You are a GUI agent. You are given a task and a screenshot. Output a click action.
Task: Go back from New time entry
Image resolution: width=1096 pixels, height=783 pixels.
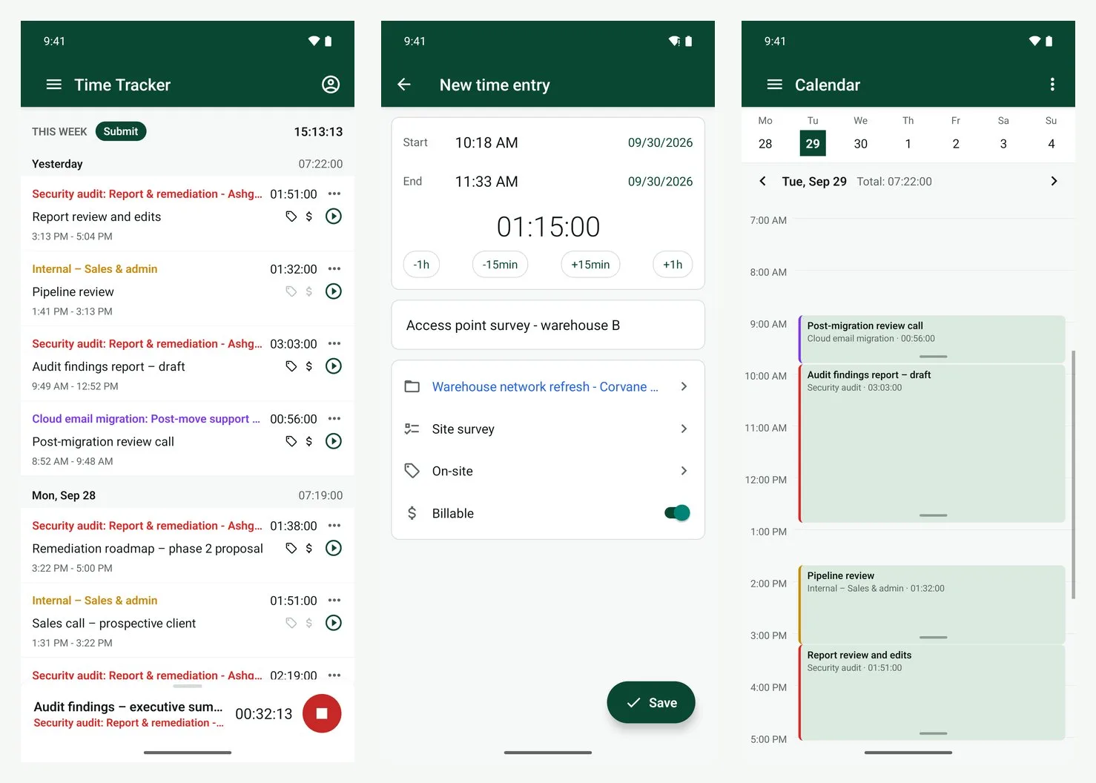pyautogui.click(x=404, y=85)
